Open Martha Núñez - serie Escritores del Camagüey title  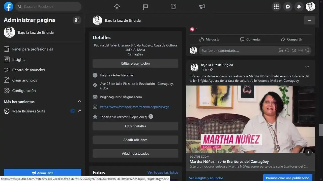pyautogui.click(x=229, y=162)
